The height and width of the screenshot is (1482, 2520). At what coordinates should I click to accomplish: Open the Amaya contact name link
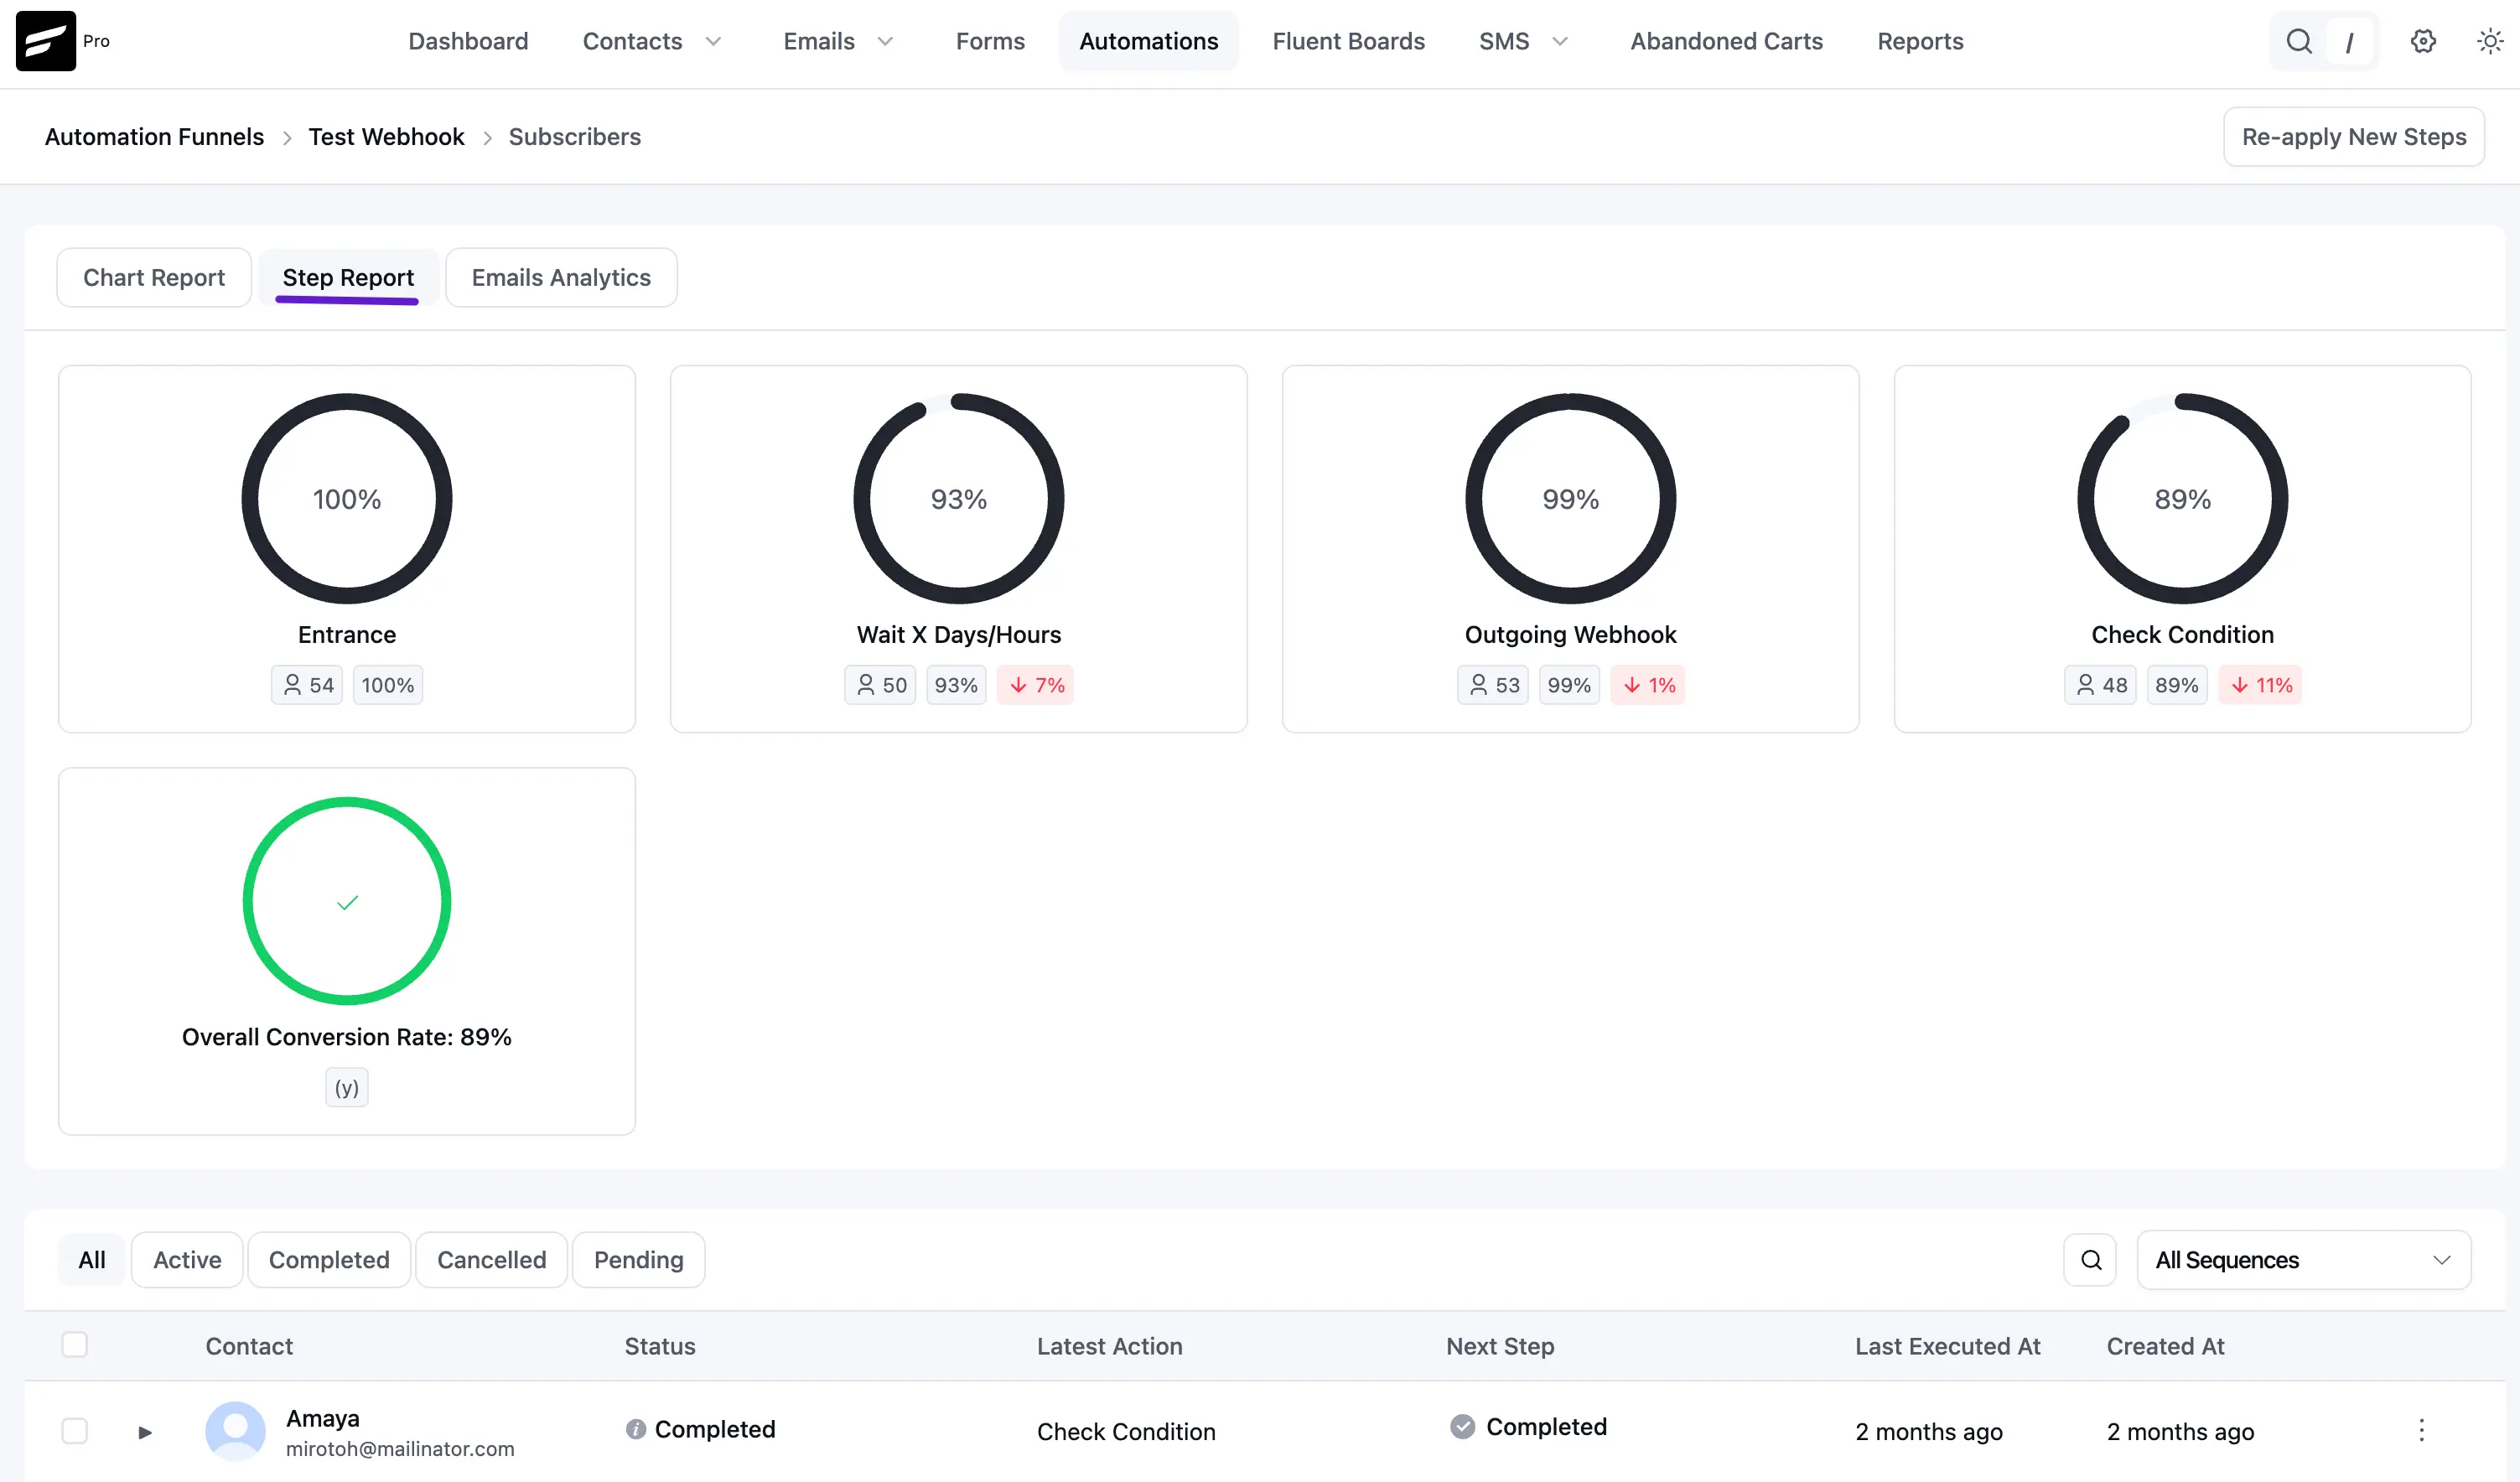click(322, 1418)
